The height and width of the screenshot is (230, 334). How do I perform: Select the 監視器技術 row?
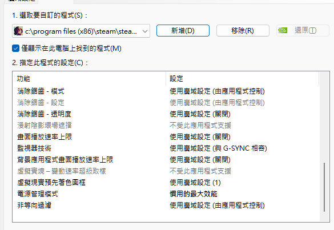[166, 148]
